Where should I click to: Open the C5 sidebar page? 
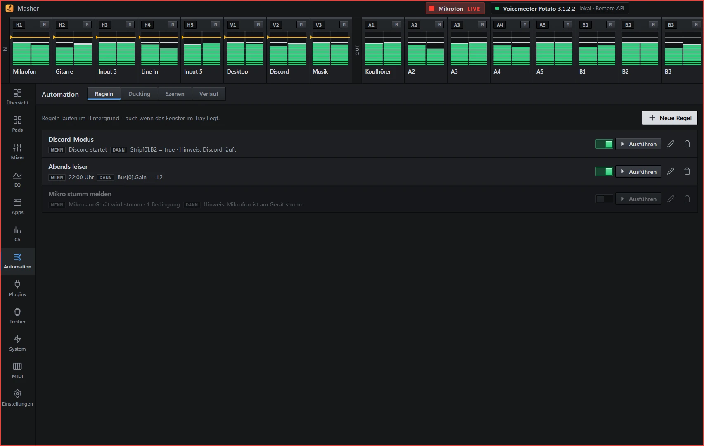click(x=17, y=234)
